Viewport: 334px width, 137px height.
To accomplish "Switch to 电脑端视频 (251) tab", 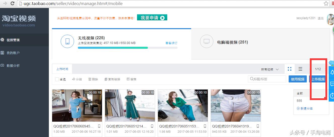I will [x=261, y=44].
